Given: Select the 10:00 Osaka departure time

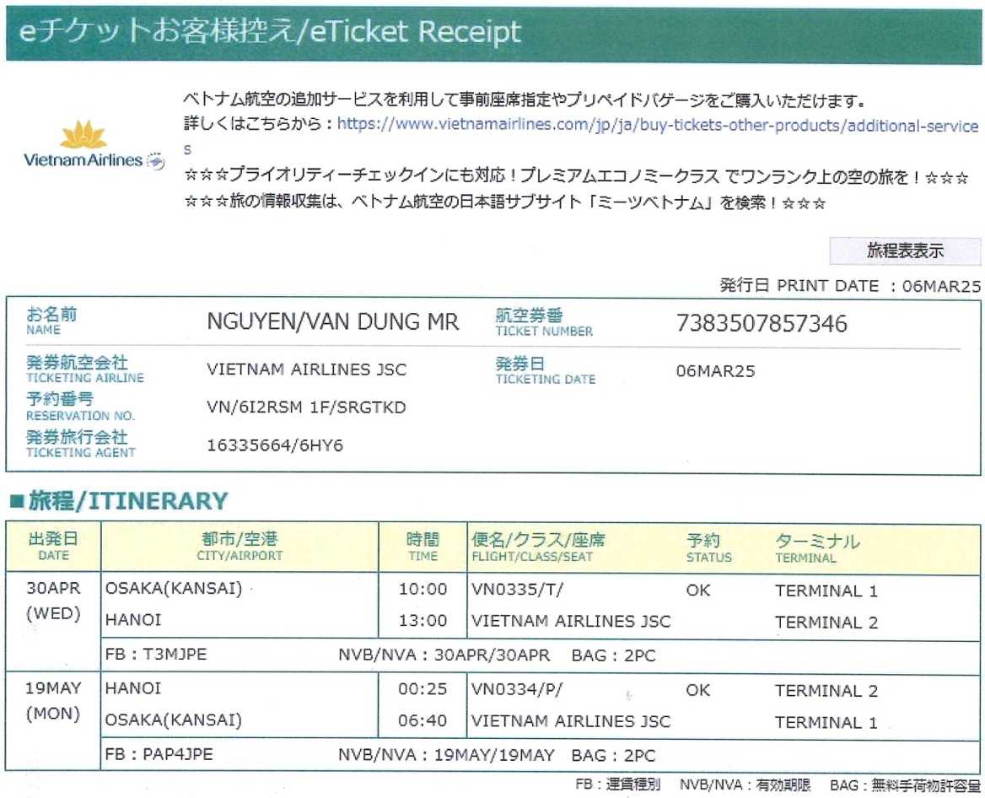Looking at the screenshot, I should click(423, 590).
